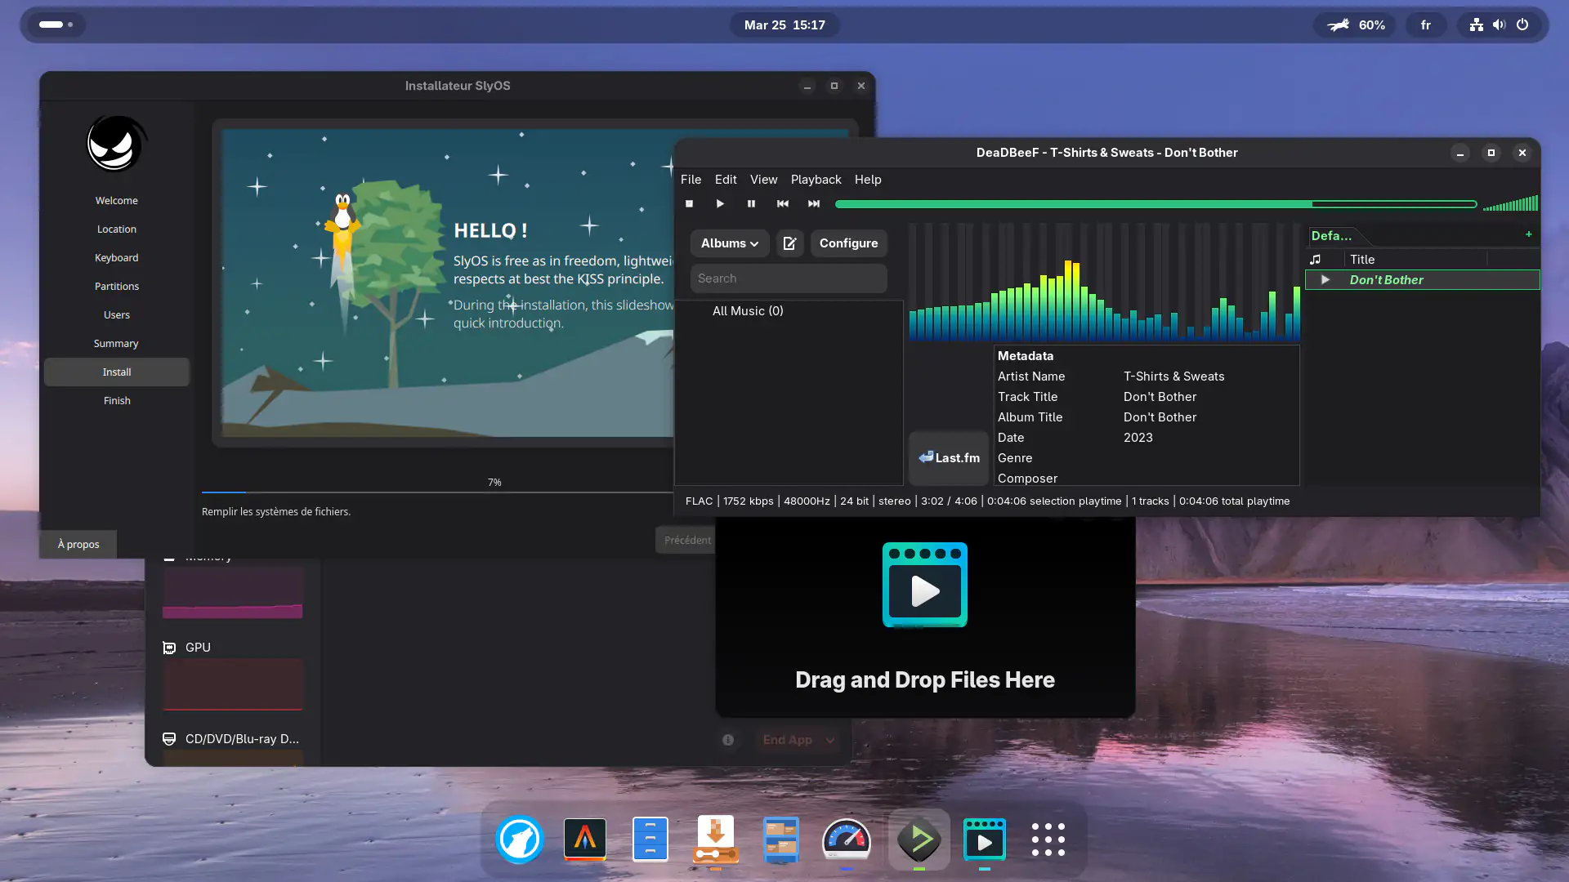The image size is (1569, 882).
Task: Jump to the previous track
Action: coord(783,204)
